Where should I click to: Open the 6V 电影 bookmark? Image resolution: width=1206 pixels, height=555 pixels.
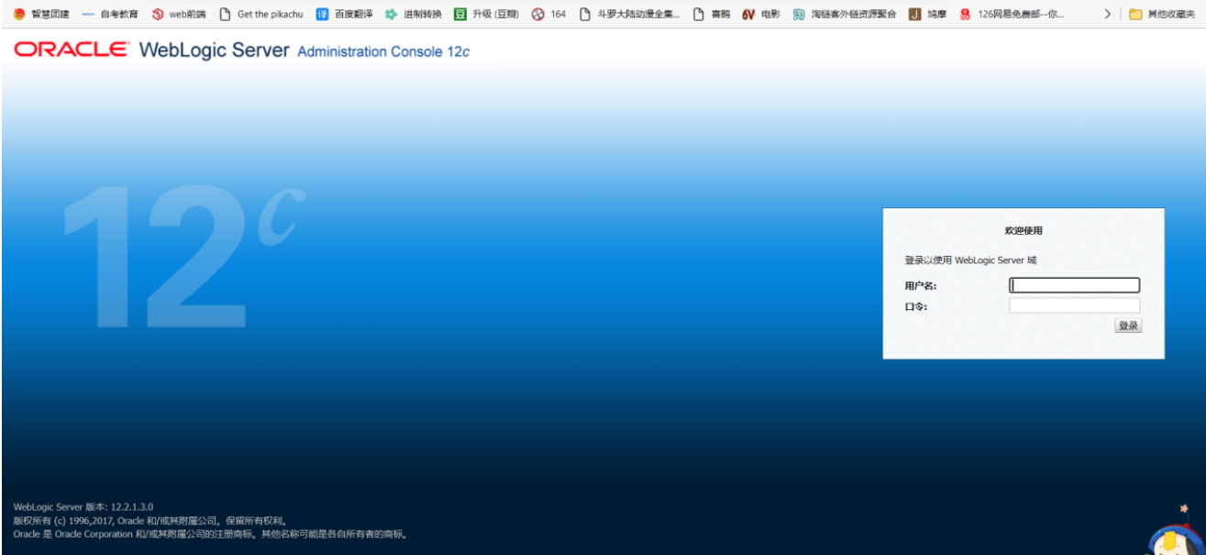[761, 15]
